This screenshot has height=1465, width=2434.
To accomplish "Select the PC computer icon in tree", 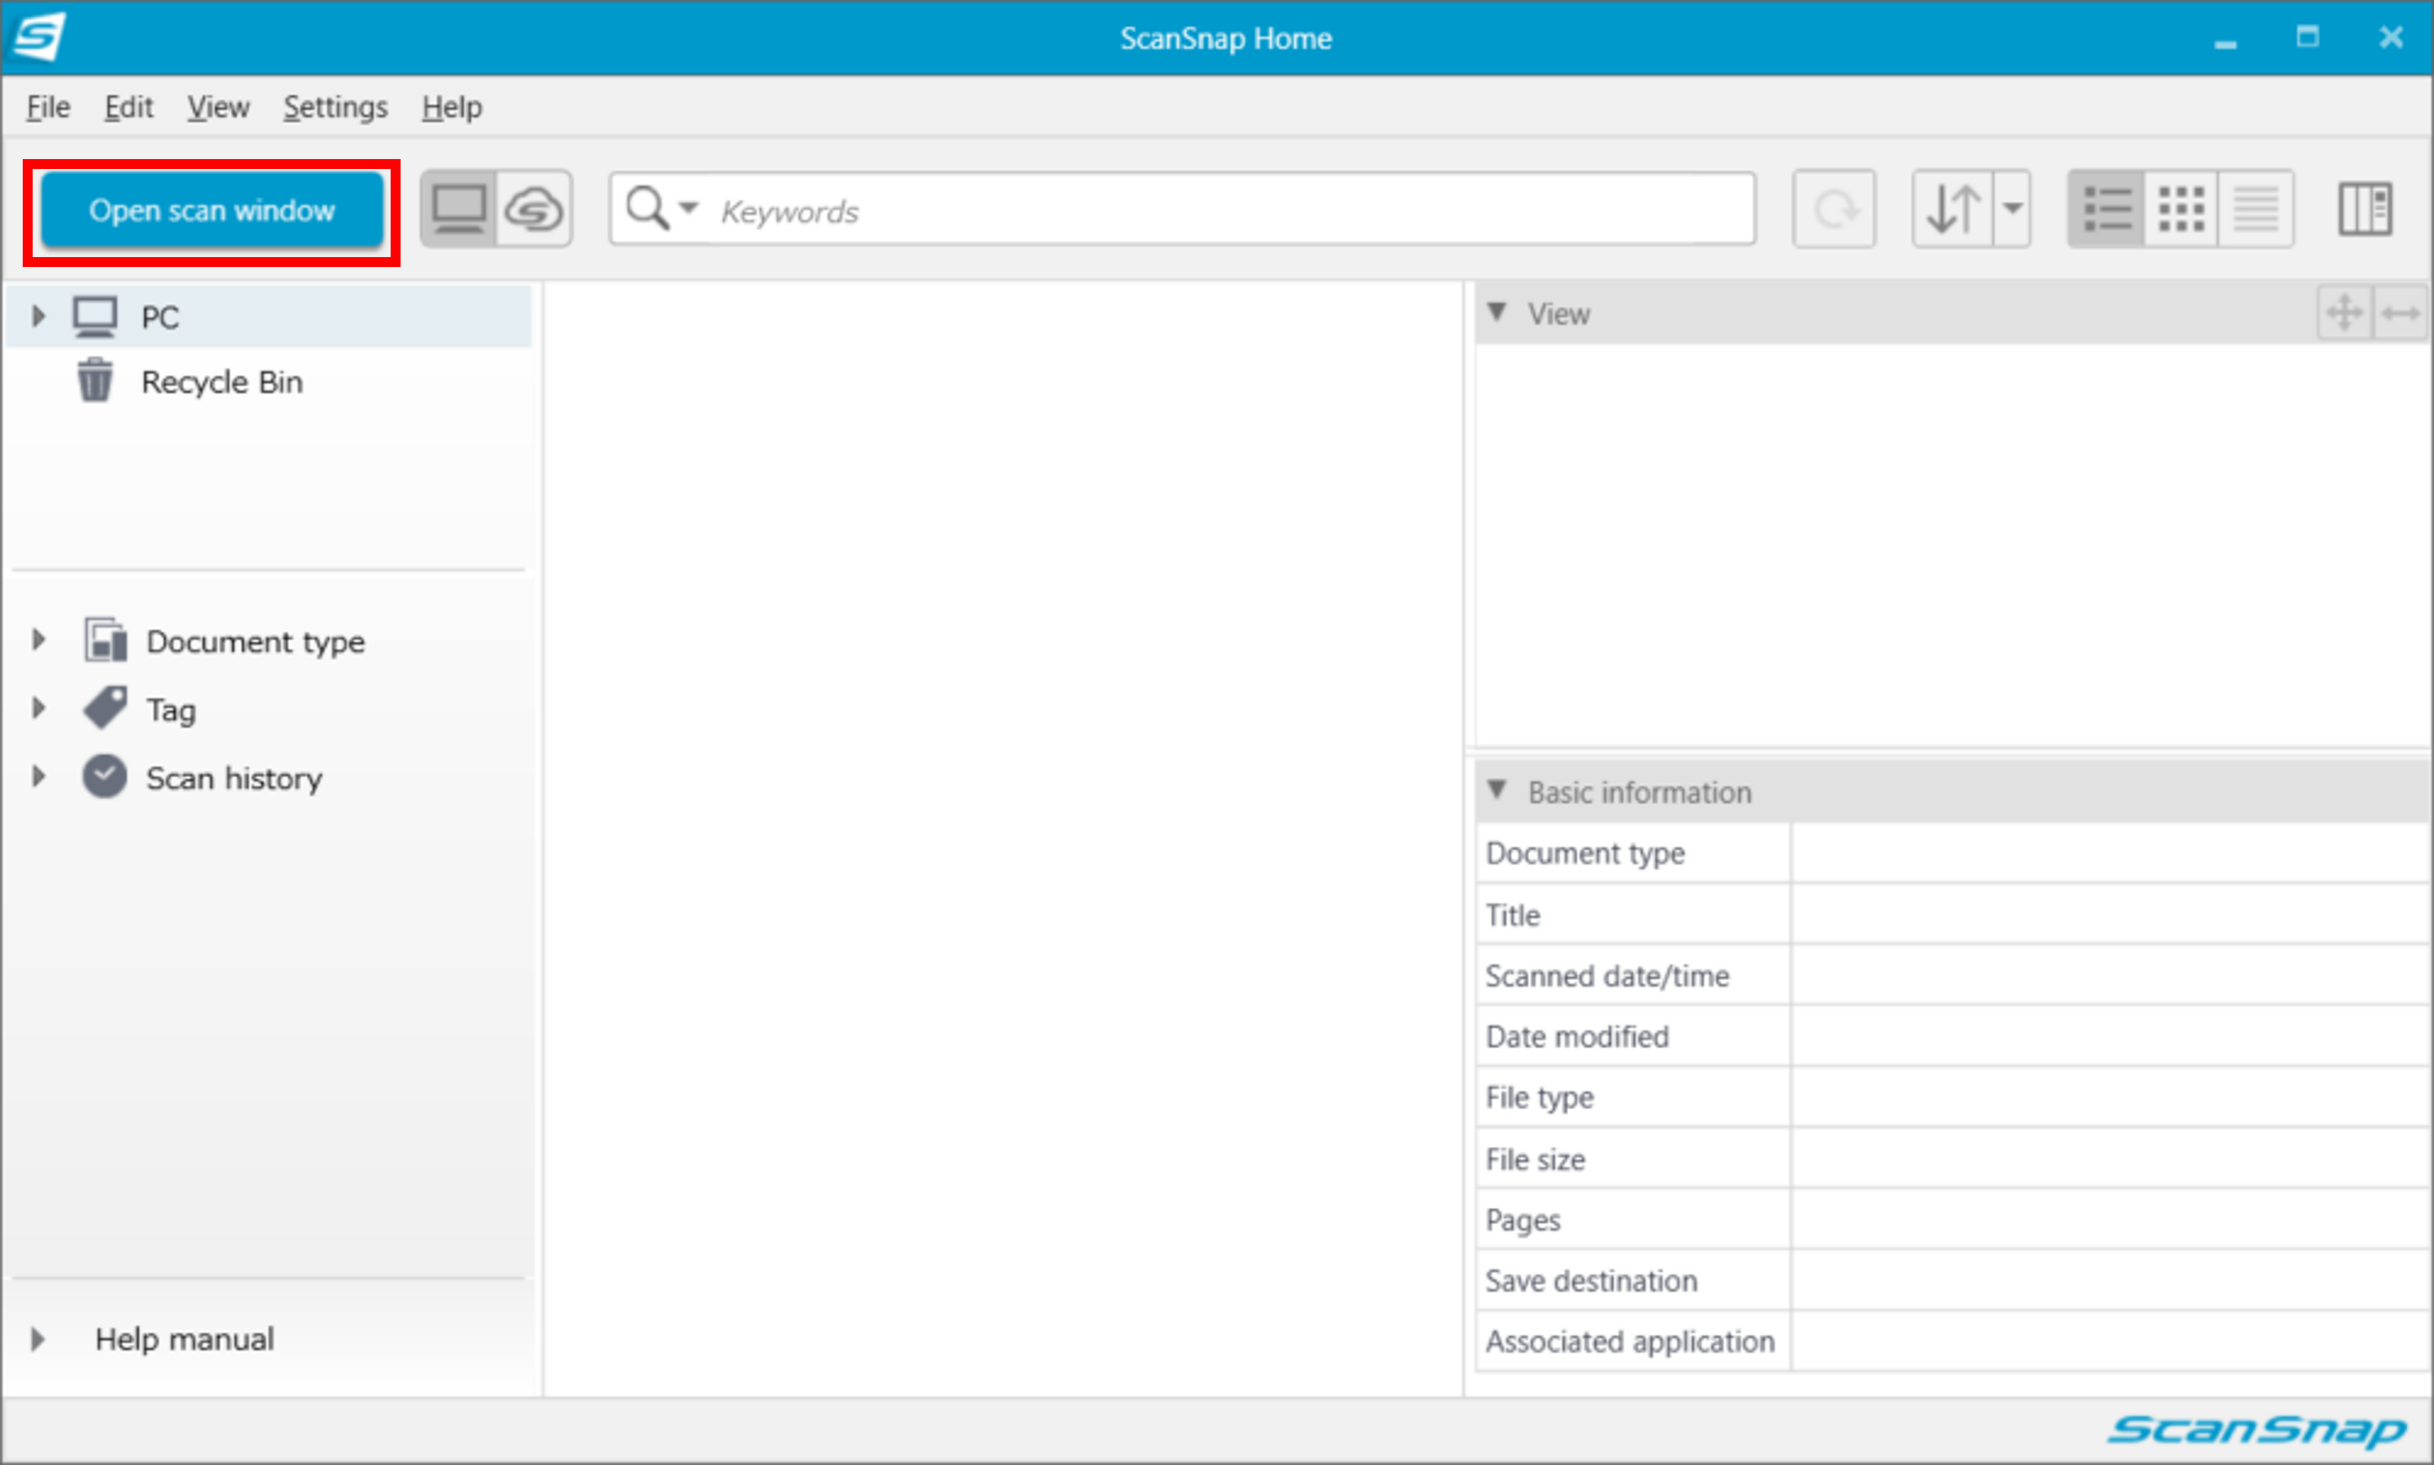I will click(94, 317).
